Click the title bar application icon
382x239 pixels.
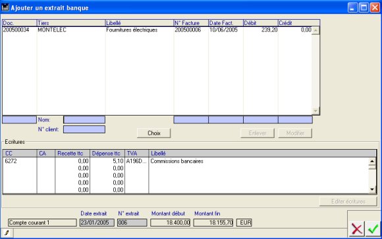click(x=5, y=7)
